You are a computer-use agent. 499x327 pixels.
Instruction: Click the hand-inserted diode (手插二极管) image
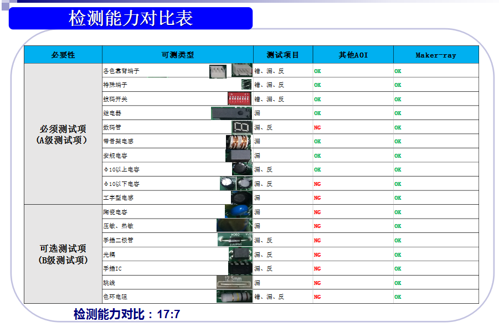(x=235, y=240)
